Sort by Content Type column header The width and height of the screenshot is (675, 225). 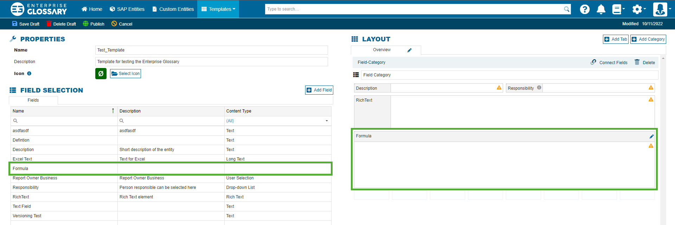(278, 111)
